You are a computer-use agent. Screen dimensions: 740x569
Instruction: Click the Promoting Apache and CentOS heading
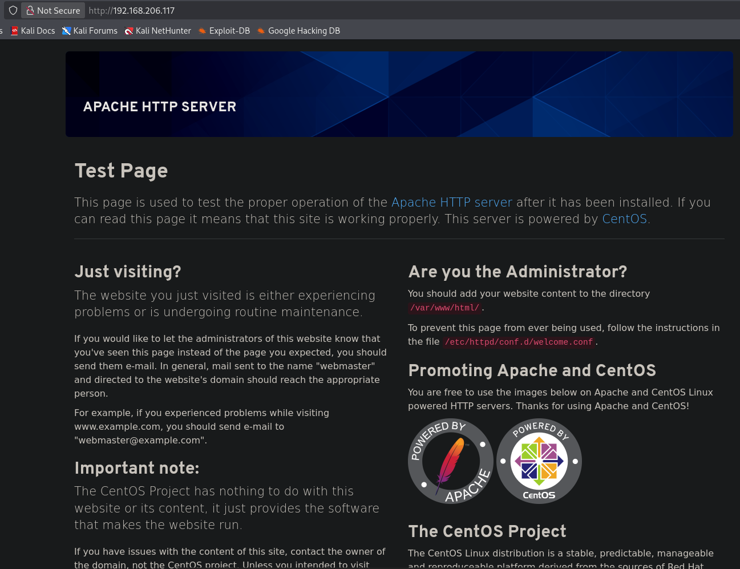[x=532, y=370]
